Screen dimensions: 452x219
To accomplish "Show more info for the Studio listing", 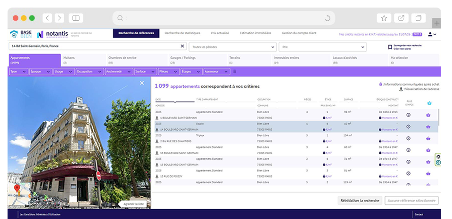I will (x=408, y=126).
